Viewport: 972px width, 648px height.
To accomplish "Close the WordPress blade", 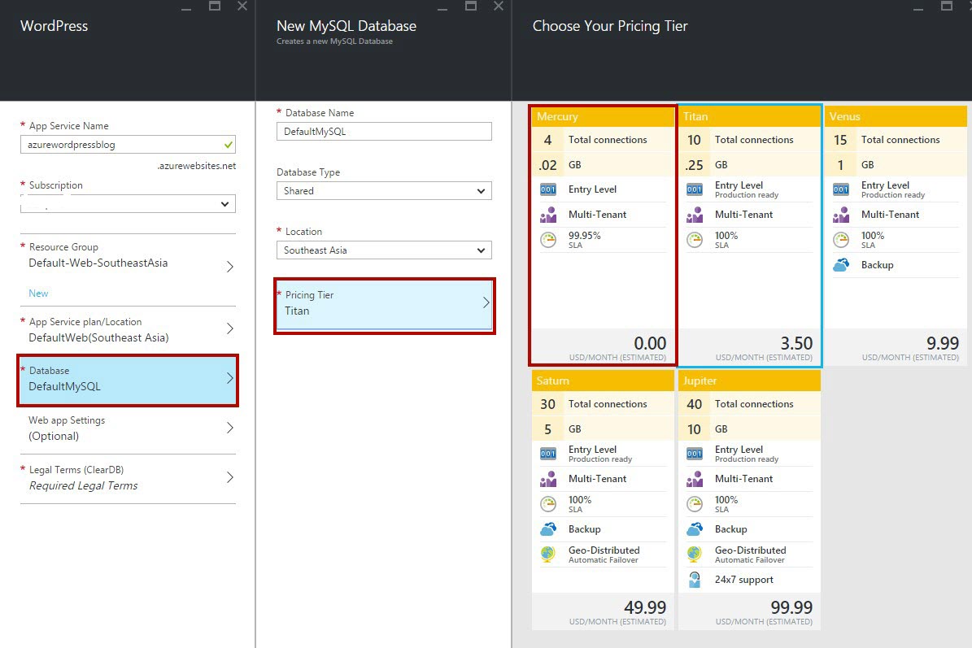I will click(242, 7).
